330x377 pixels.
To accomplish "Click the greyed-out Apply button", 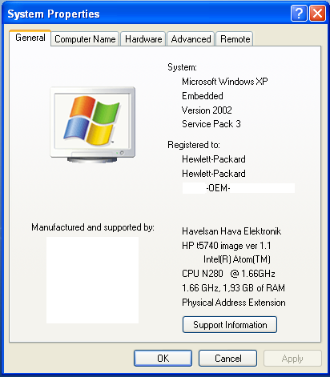I will [x=292, y=359].
